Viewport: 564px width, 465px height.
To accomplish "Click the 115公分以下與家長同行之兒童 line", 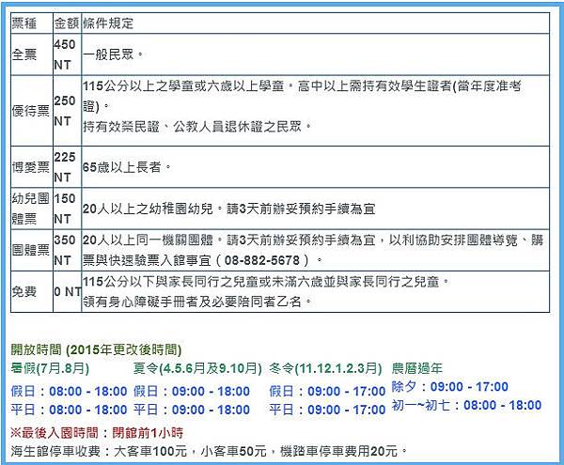I will coord(266,282).
